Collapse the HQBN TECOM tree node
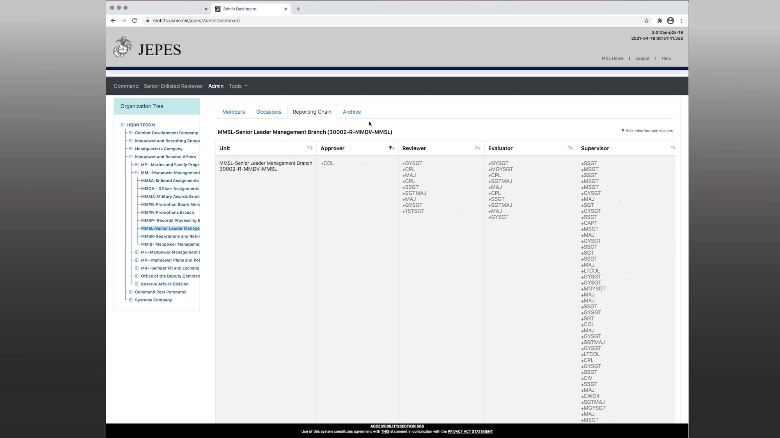780x438 pixels. pos(123,125)
